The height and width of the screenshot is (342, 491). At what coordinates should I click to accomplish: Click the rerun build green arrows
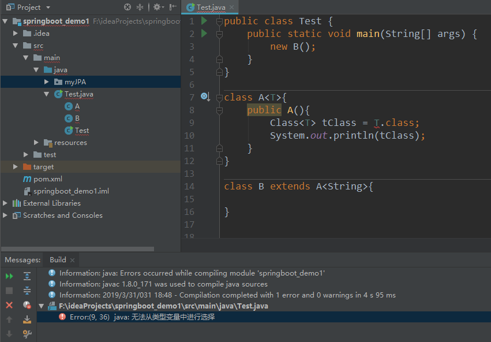pos(9,276)
